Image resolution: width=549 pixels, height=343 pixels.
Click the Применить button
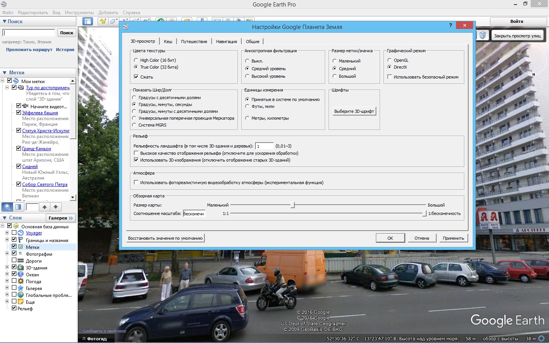coord(453,238)
